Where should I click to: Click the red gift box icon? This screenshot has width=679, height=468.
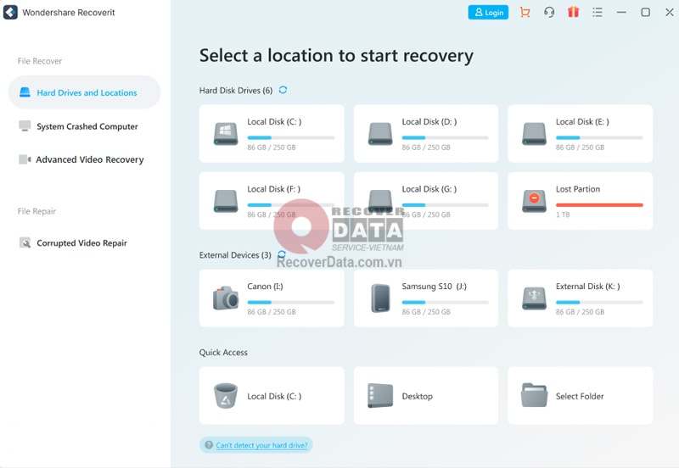click(574, 12)
